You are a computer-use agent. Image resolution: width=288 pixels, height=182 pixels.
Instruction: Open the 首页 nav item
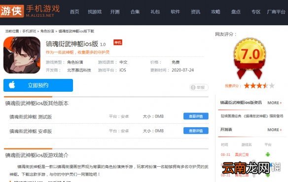(74, 12)
